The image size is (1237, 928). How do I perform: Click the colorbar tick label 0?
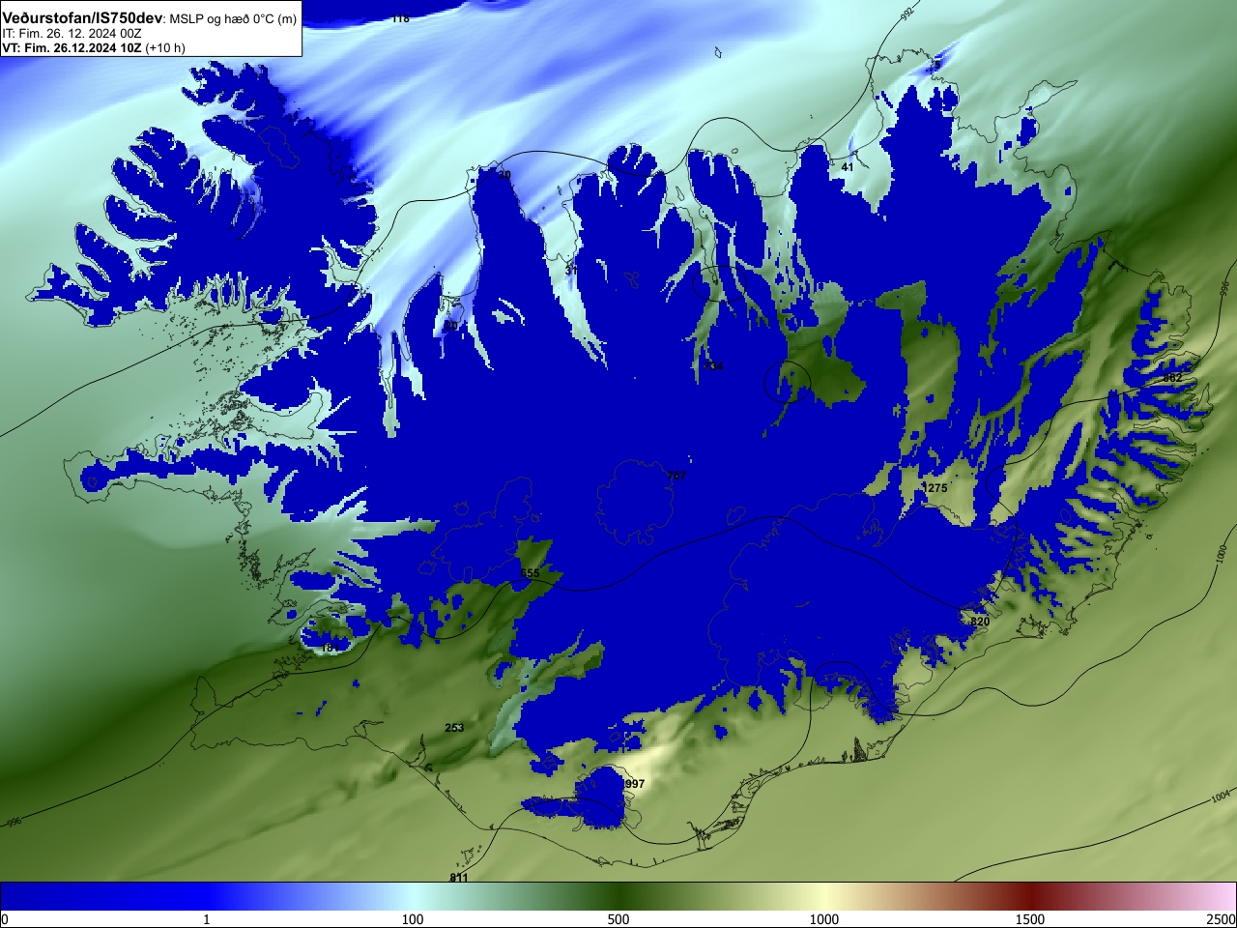pos(5,919)
